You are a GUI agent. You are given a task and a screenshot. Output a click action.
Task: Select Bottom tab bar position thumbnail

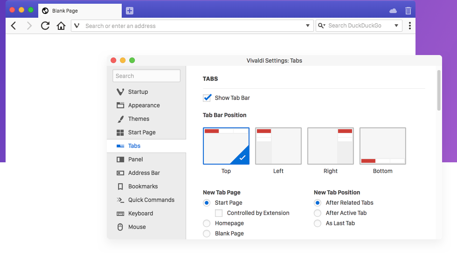(x=383, y=146)
